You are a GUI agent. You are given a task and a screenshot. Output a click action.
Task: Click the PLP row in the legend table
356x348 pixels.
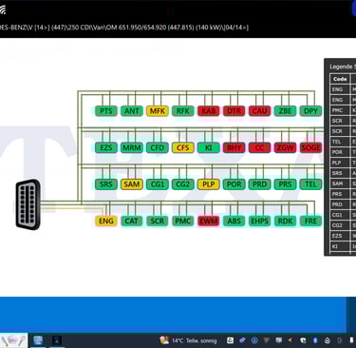[x=343, y=163]
